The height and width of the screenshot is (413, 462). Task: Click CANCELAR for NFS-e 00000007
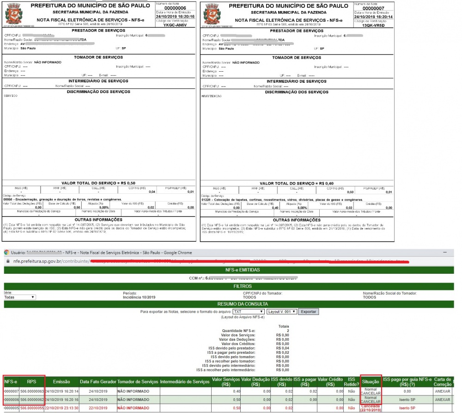(371, 394)
